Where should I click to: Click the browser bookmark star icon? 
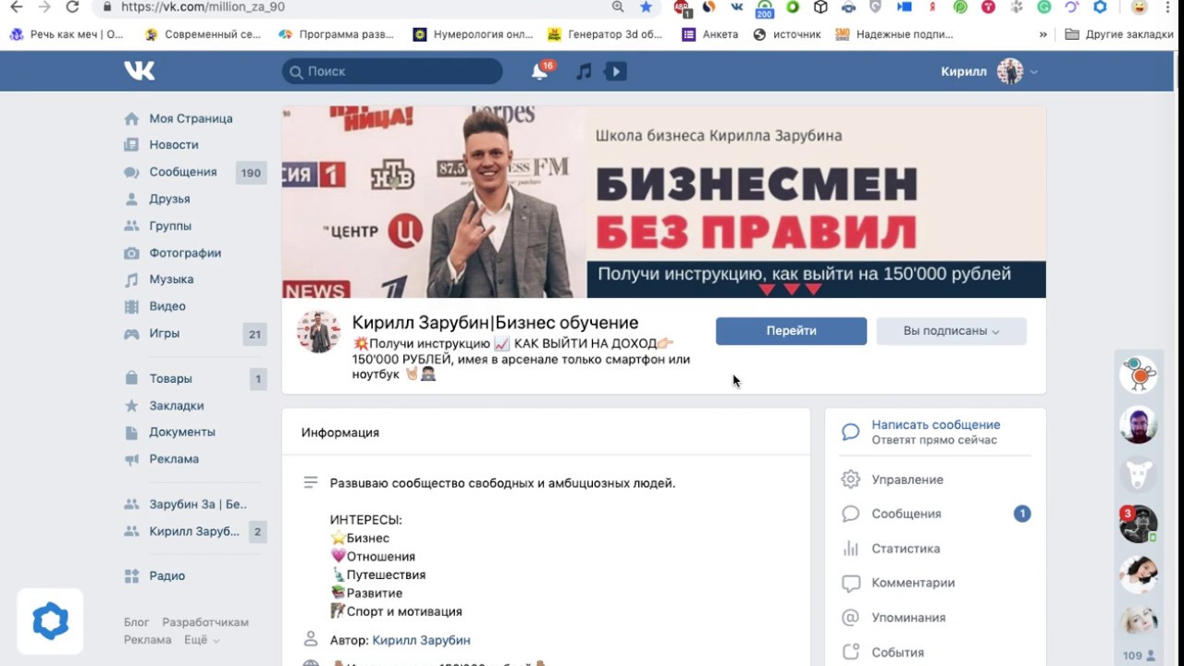[x=646, y=6]
